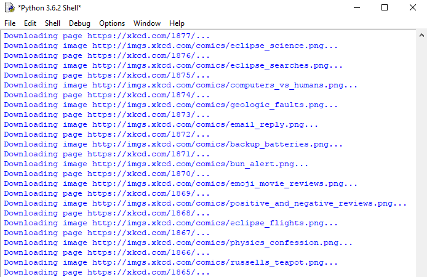Click the line with xkcd.com/1867/

point(107,233)
